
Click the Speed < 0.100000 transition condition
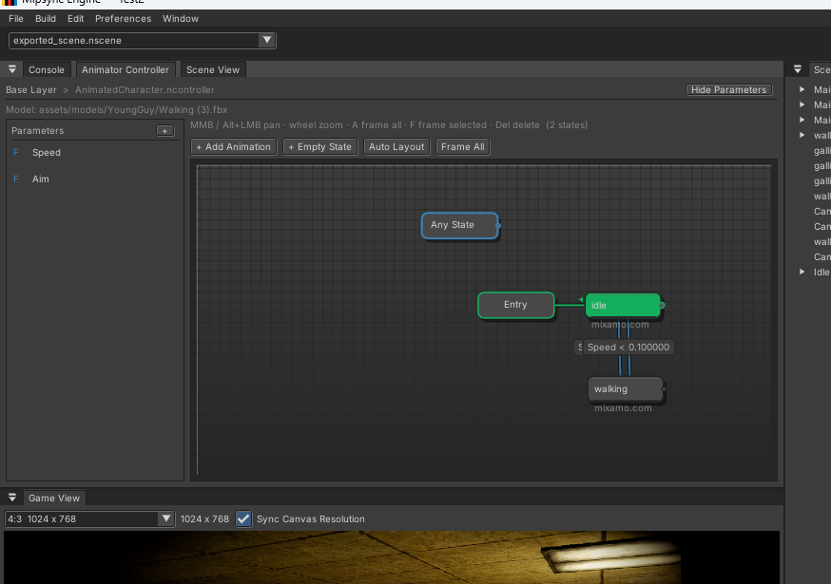[x=628, y=348]
